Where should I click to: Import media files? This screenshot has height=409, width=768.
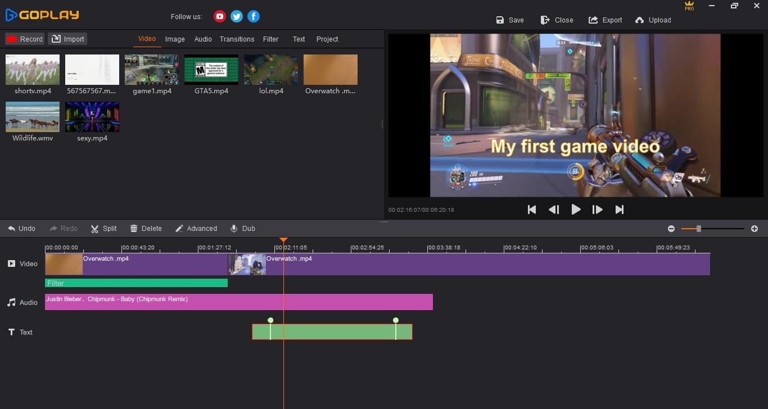click(x=67, y=39)
